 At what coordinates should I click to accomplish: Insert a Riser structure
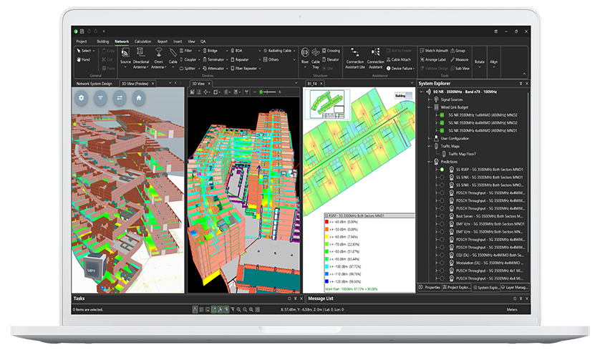pyautogui.click(x=305, y=57)
